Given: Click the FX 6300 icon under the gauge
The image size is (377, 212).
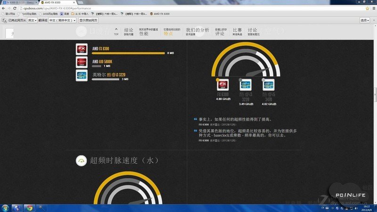Looking at the screenshot, I should point(222,85).
